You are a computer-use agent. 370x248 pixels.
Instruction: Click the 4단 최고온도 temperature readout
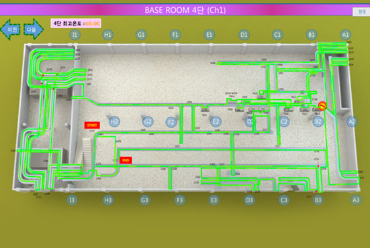[76, 23]
